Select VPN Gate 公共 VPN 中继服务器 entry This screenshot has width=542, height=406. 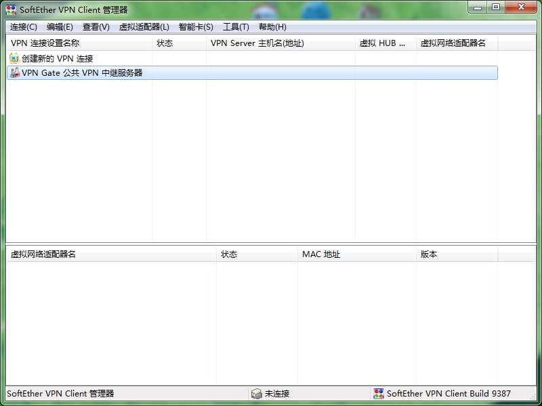click(252, 73)
